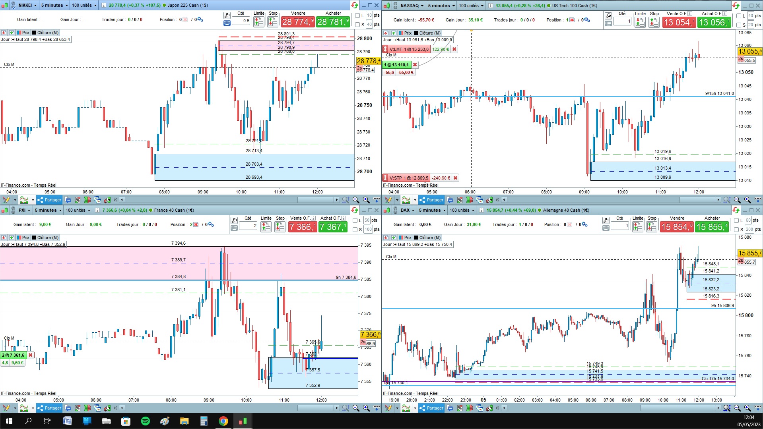Click the PXI Achat O.F. green button

pyautogui.click(x=333, y=227)
